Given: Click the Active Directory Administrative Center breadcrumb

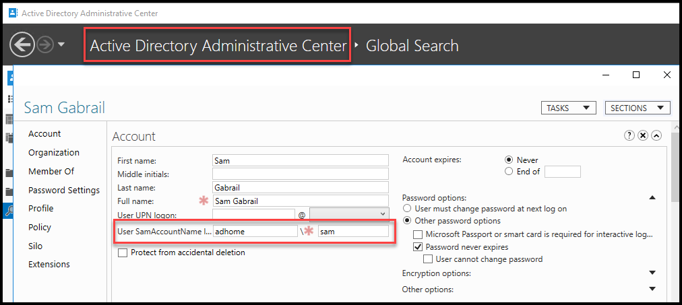Looking at the screenshot, I should [218, 45].
